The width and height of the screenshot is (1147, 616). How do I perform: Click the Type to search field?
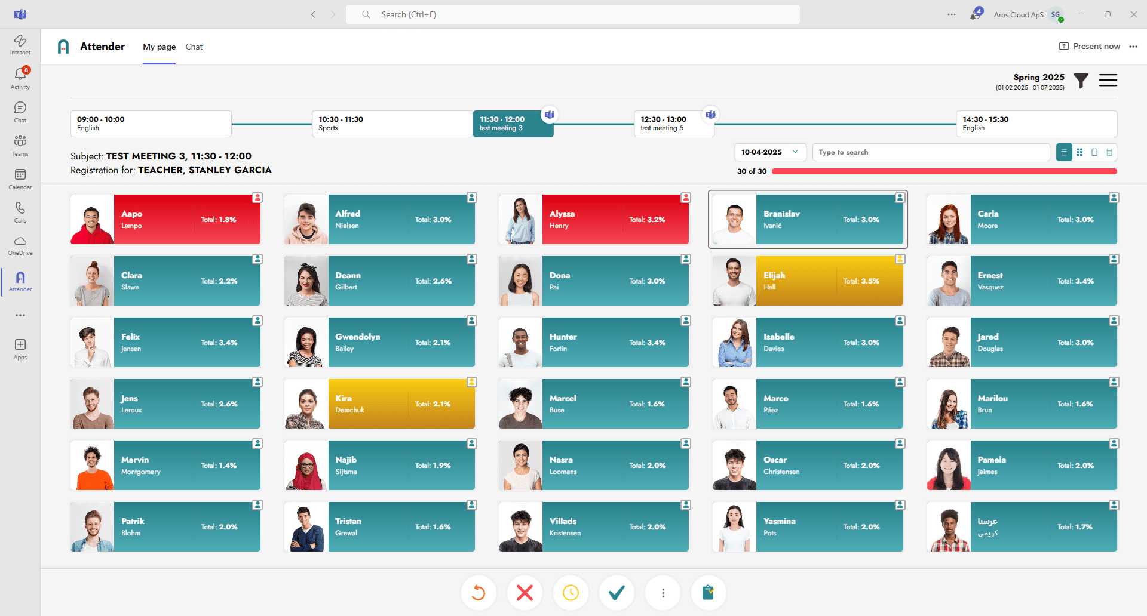(931, 152)
